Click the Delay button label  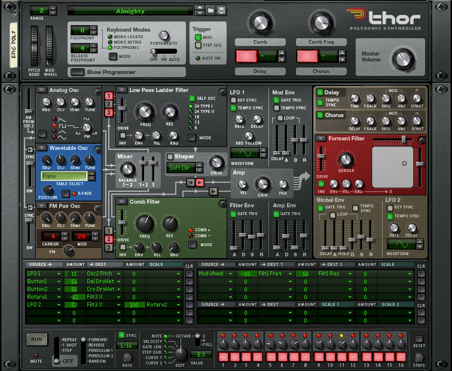[260, 71]
